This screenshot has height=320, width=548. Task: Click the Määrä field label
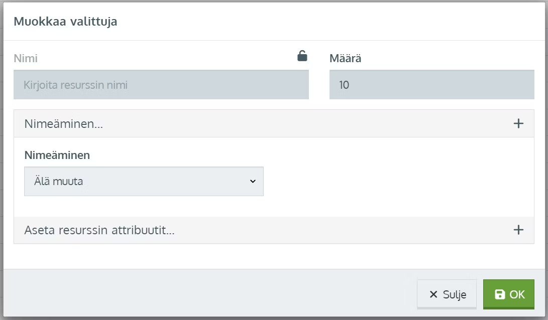(x=345, y=58)
